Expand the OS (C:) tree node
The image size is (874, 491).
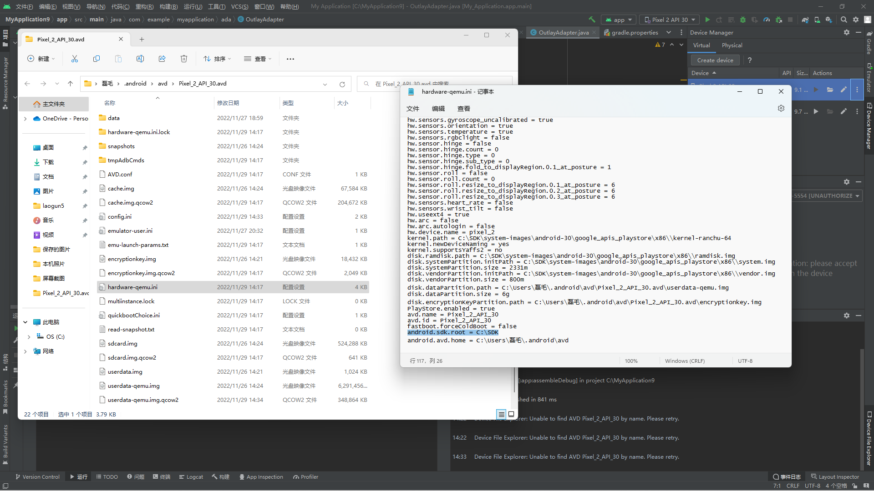pyautogui.click(x=29, y=337)
